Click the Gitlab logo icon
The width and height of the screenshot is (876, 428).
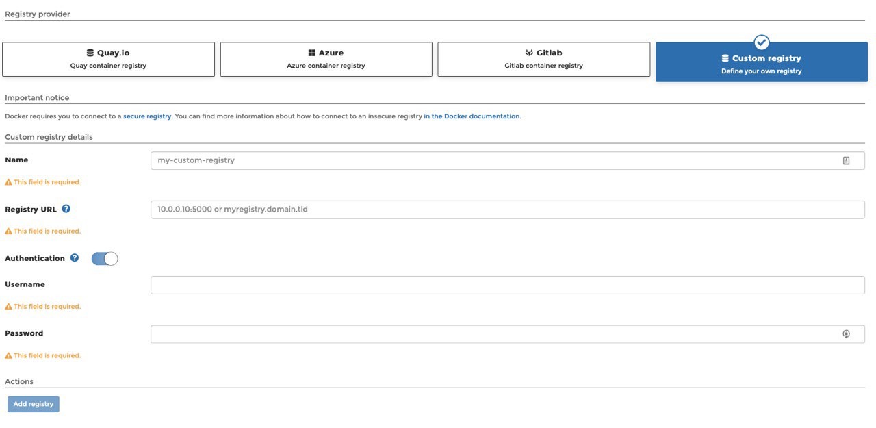529,53
